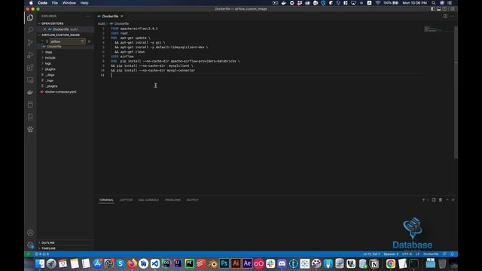The height and width of the screenshot is (271, 482).
Task: Open Remote Explorer in activity bar
Action: (x=30, y=80)
